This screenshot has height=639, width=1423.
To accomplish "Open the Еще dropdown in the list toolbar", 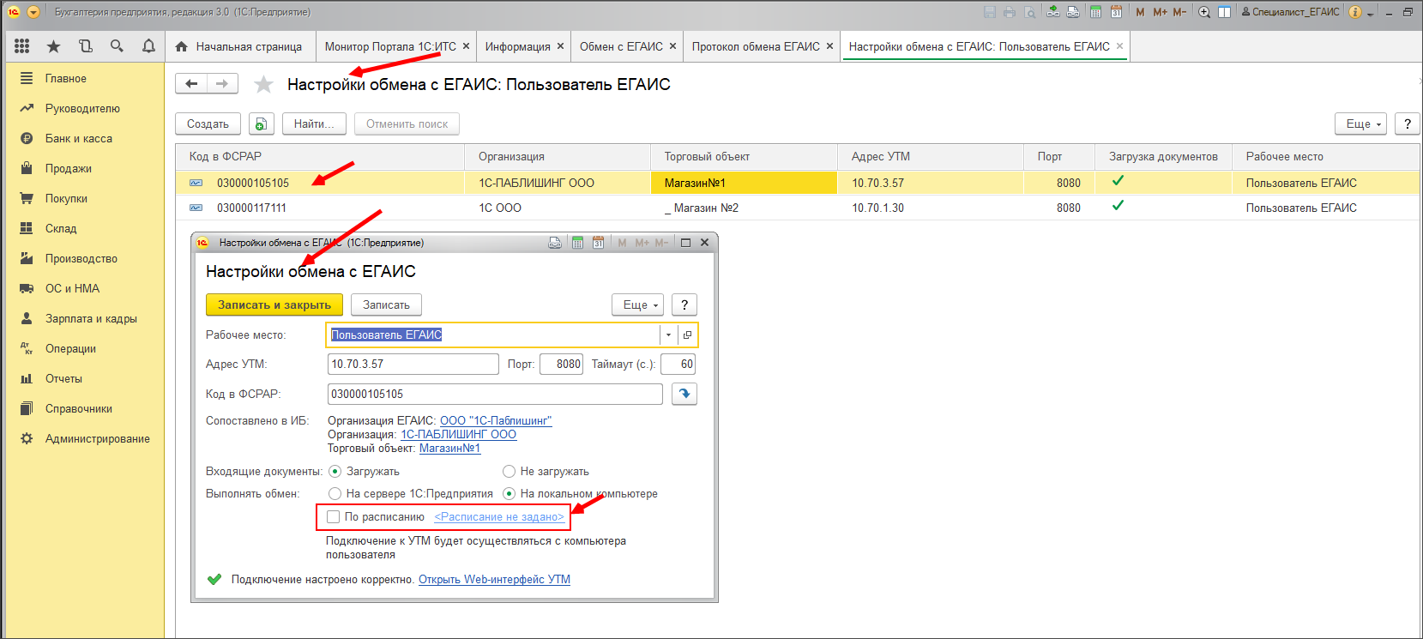I will 1361,124.
